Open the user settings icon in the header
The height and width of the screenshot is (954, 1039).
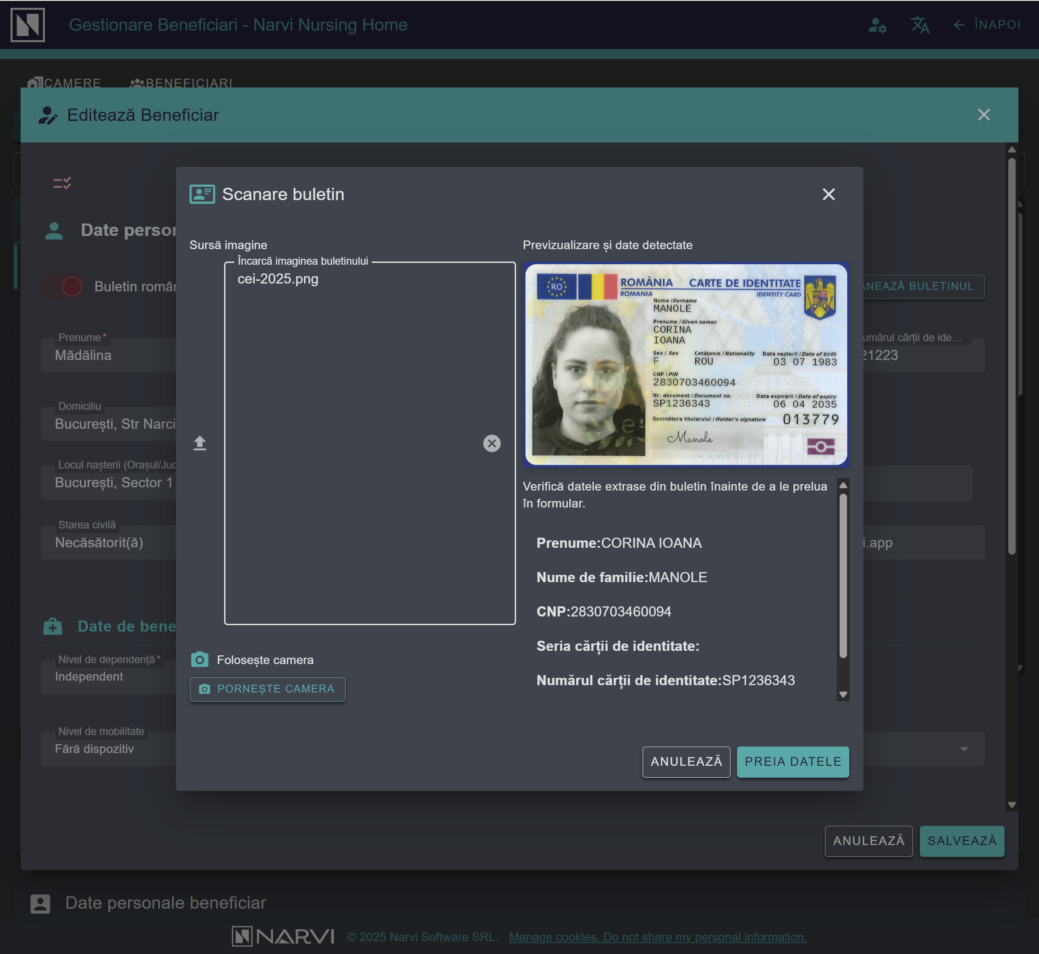click(x=877, y=25)
